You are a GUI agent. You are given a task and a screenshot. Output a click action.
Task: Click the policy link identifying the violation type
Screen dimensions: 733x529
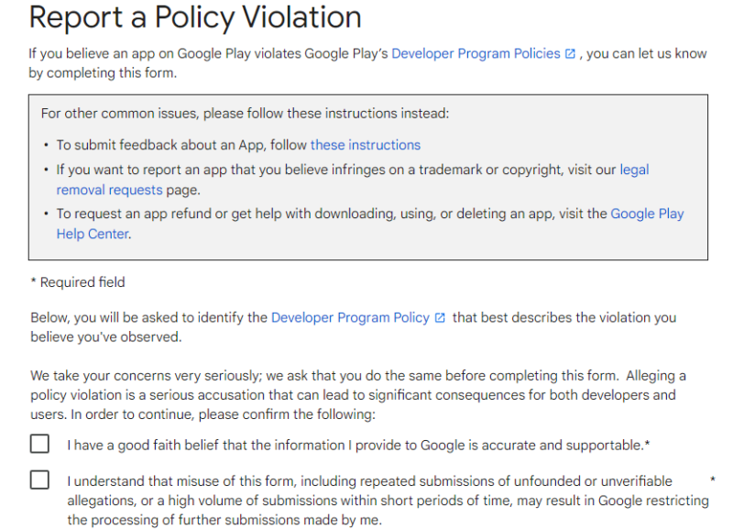352,317
